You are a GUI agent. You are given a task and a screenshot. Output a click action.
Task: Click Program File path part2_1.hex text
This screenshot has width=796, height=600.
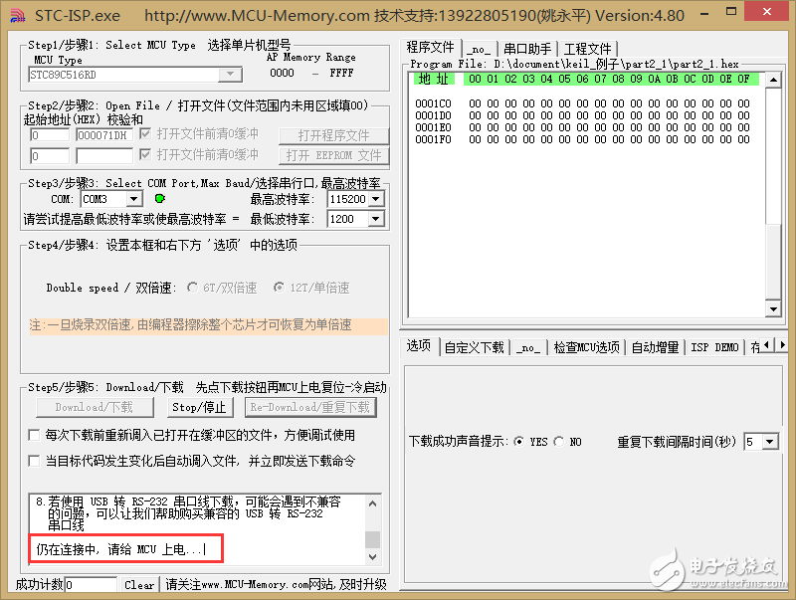tap(616, 64)
